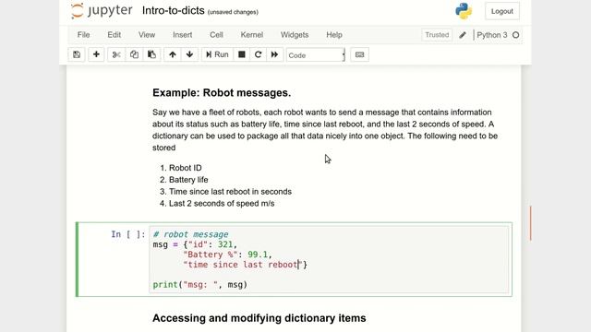This screenshot has width=591, height=332.
Task: Open the Insert menu
Action: [183, 35]
